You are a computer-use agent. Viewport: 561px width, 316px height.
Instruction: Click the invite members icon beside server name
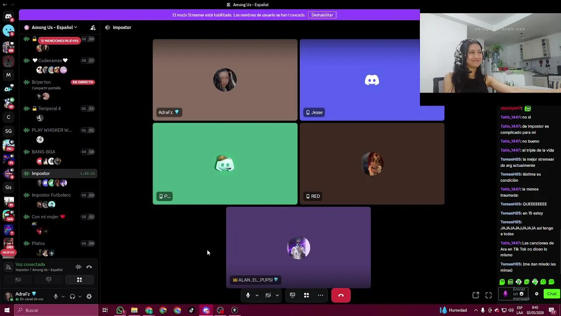click(93, 27)
